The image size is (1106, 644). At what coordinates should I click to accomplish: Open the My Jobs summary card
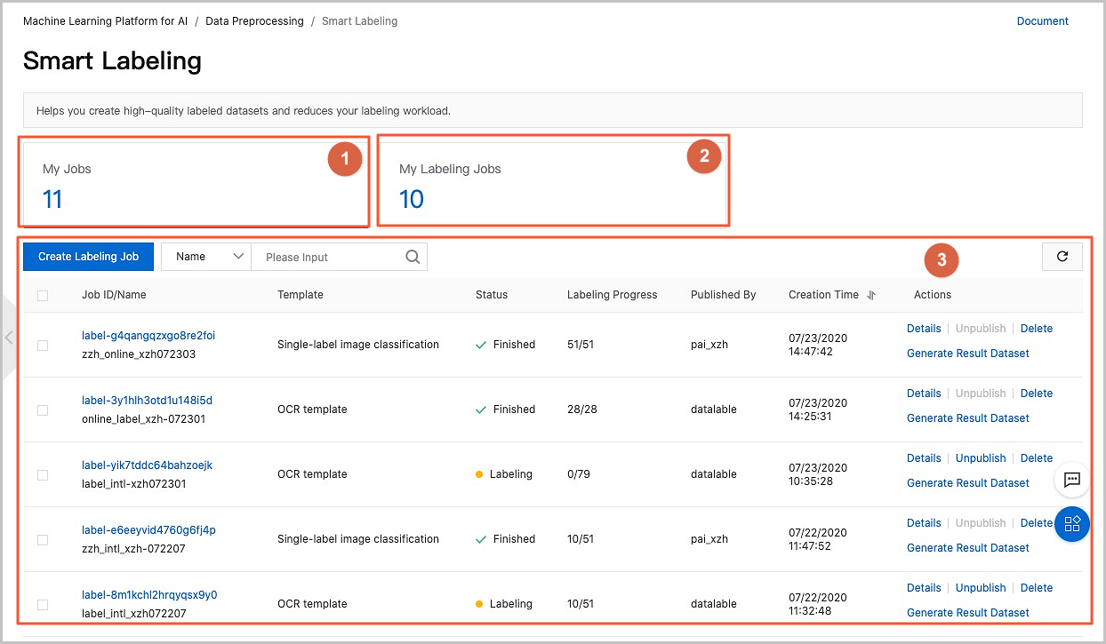tap(192, 183)
